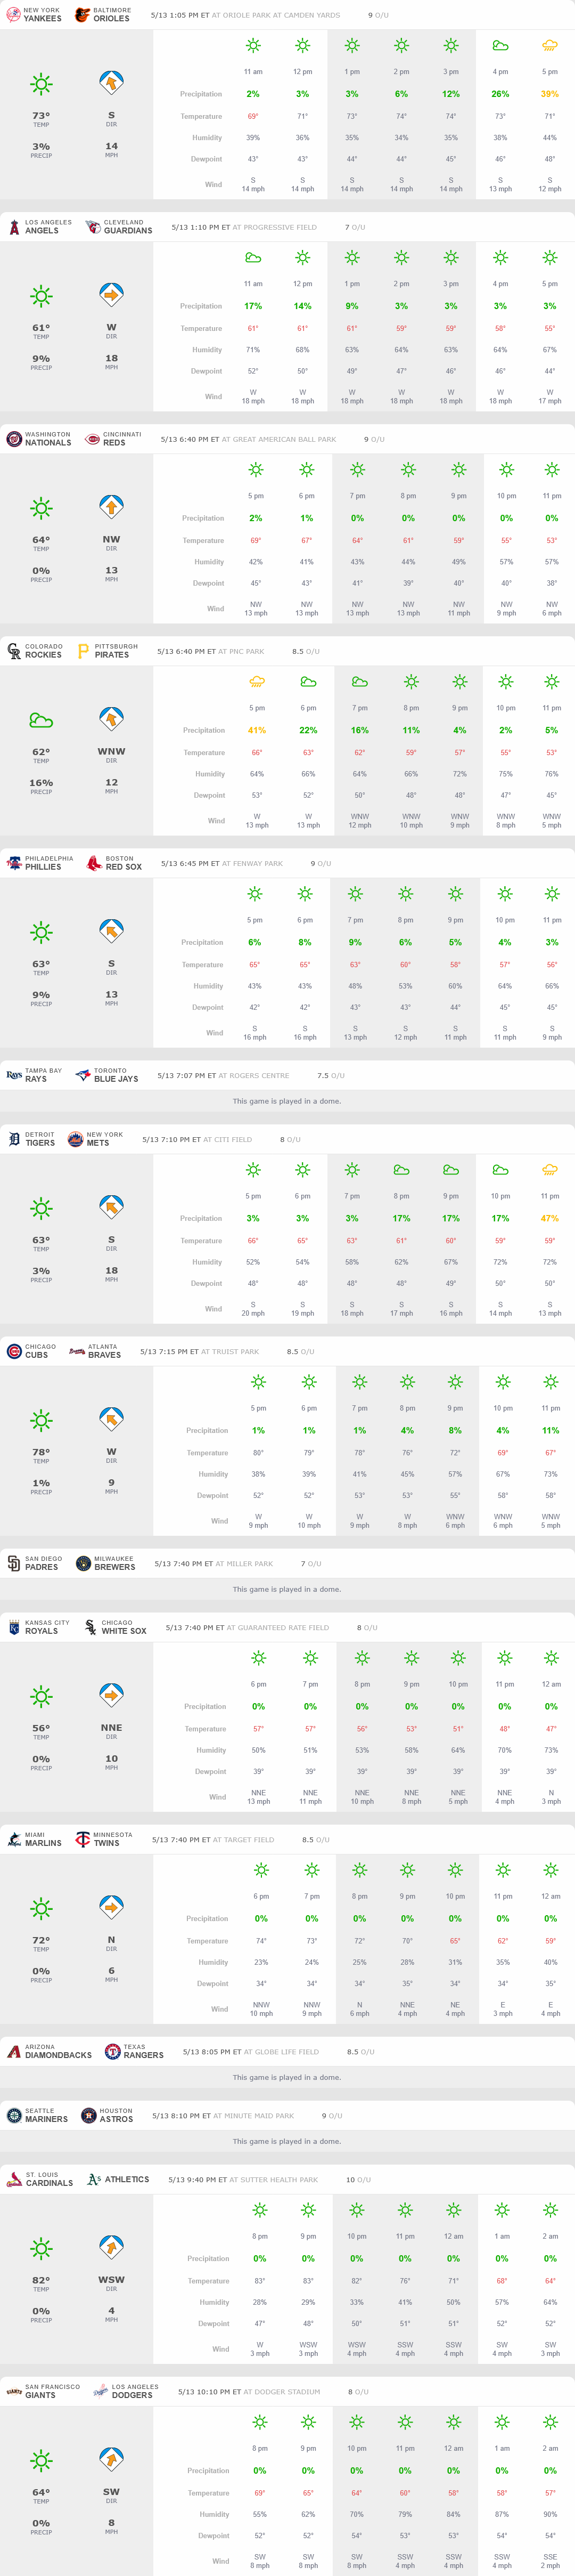Click the Los Angeles Dodgers logo

tap(101, 2391)
